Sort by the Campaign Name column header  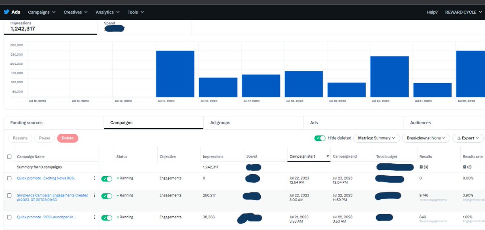[x=31, y=156]
